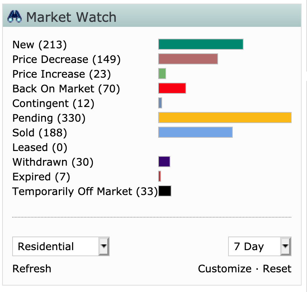View the Back On Market (70) listings
Viewport: 307px width, 292px height.
click(x=66, y=89)
